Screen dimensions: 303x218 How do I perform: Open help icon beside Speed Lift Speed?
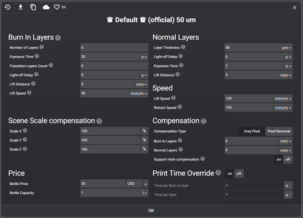coord(173,98)
